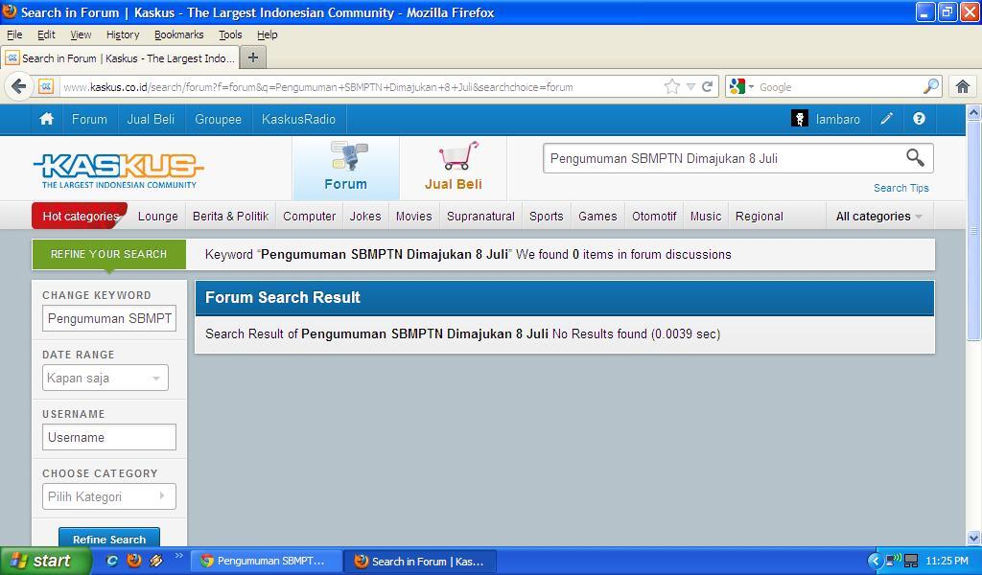Open the All categories dropdown
This screenshot has height=575, width=982.
click(x=878, y=216)
